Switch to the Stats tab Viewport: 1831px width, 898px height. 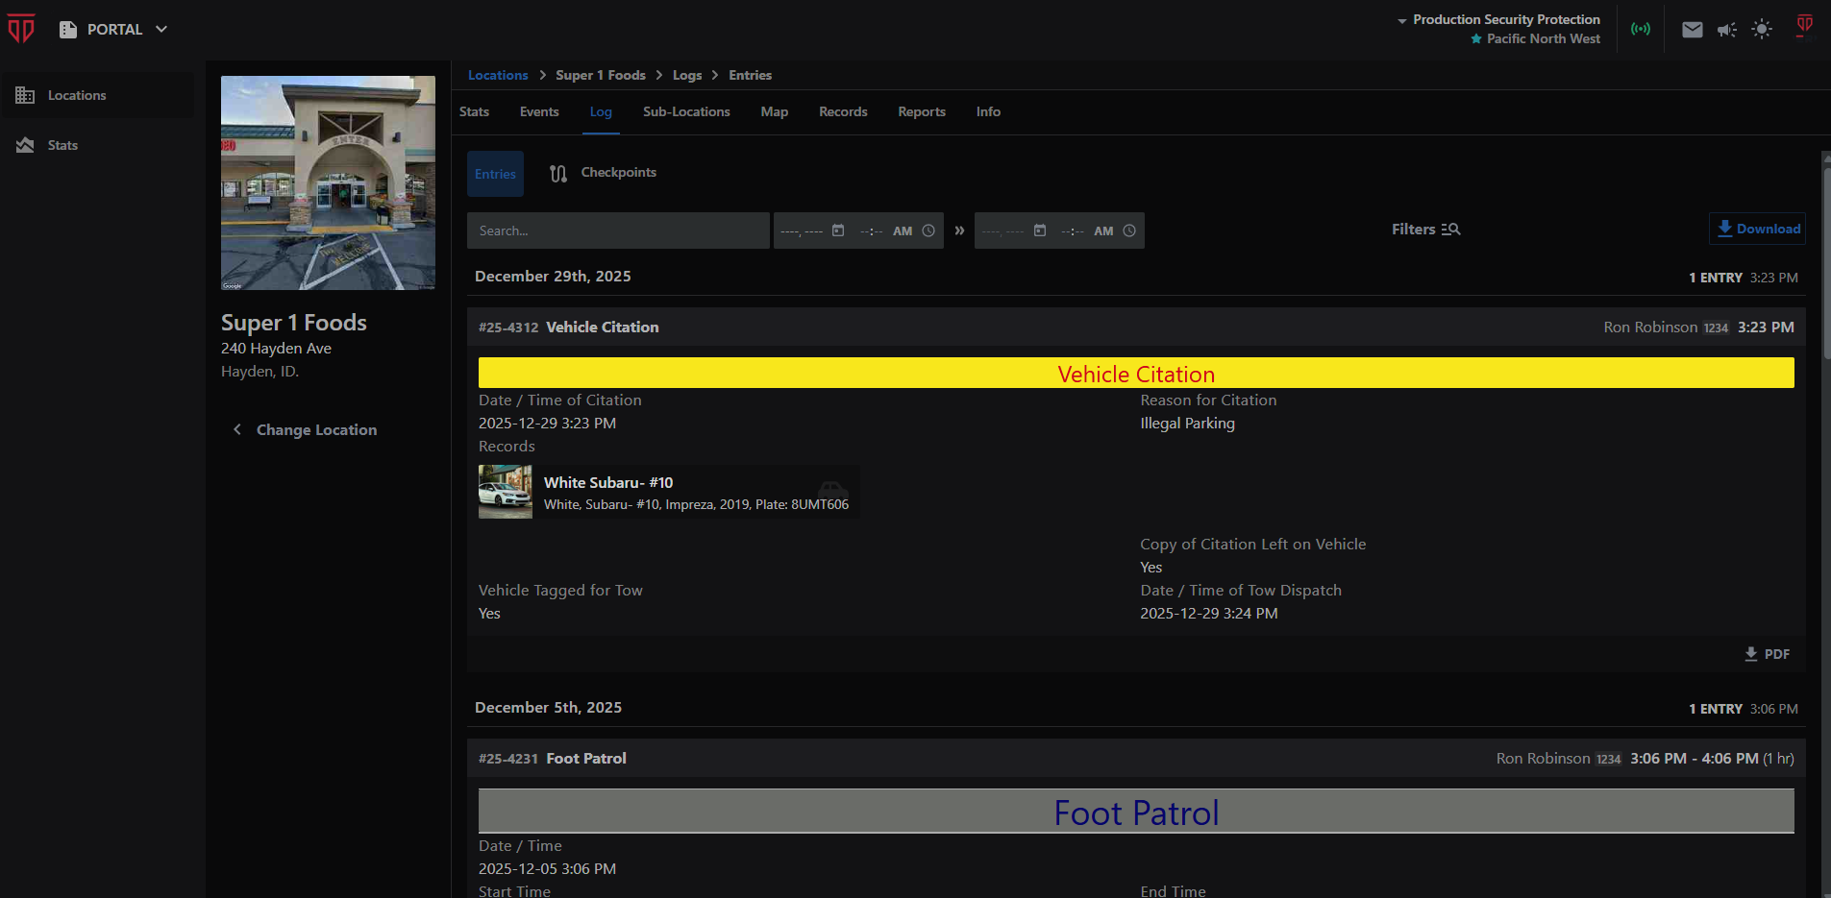coord(474,111)
